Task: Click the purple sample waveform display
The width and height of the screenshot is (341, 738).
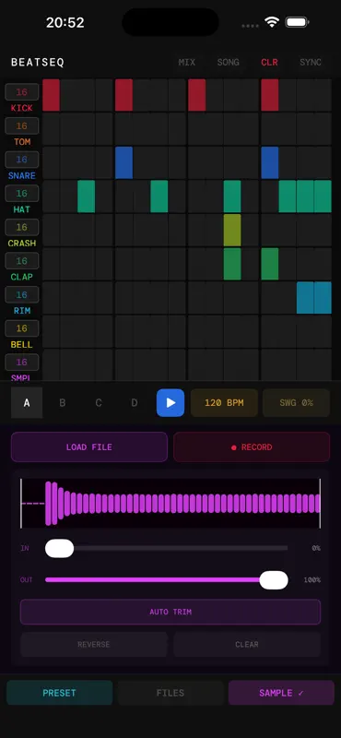Action: [170, 504]
